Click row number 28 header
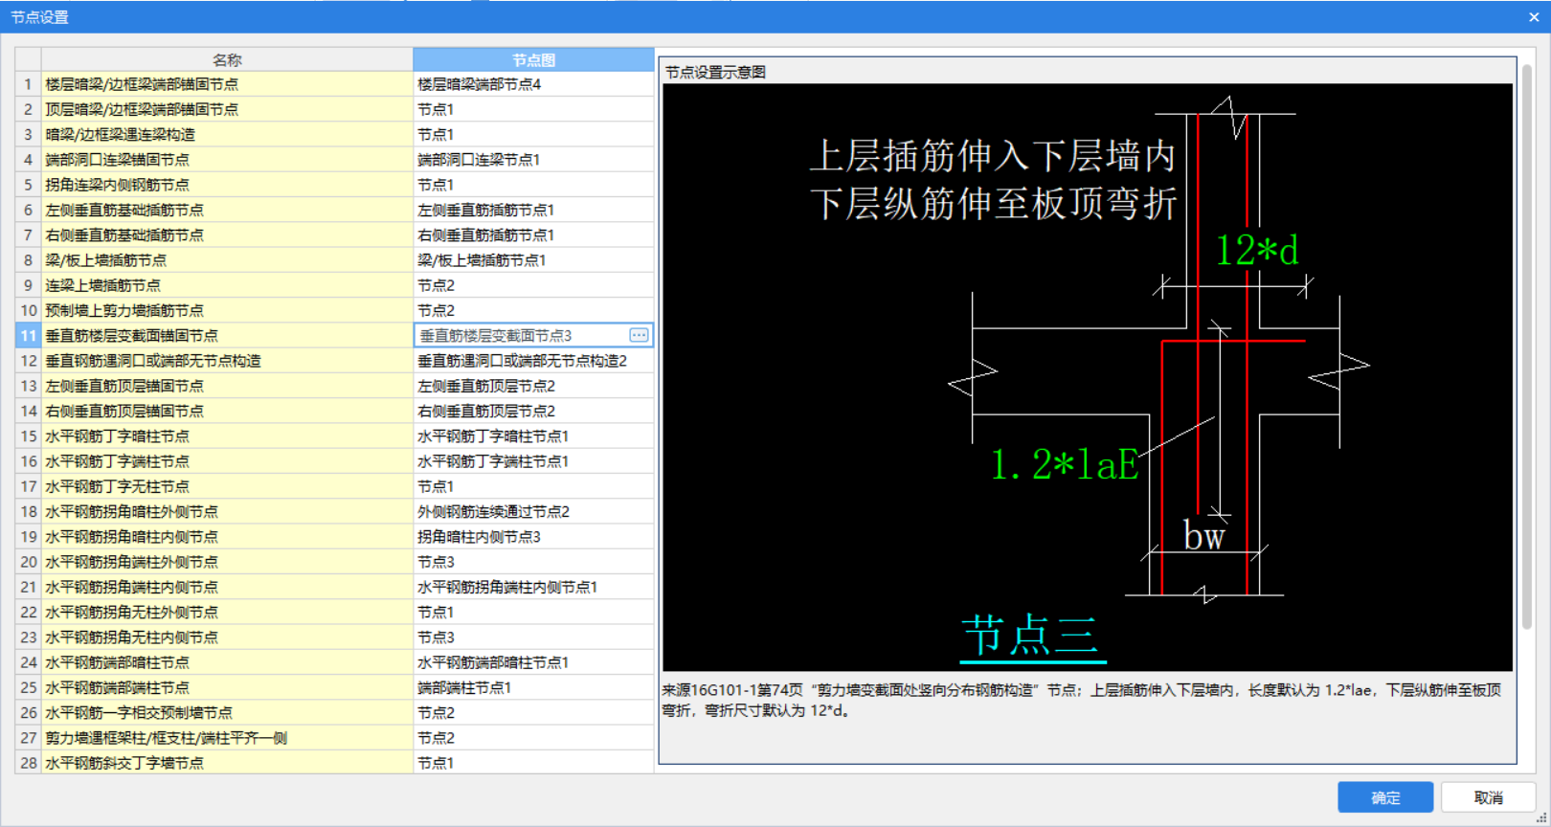The width and height of the screenshot is (1551, 827). tap(28, 762)
